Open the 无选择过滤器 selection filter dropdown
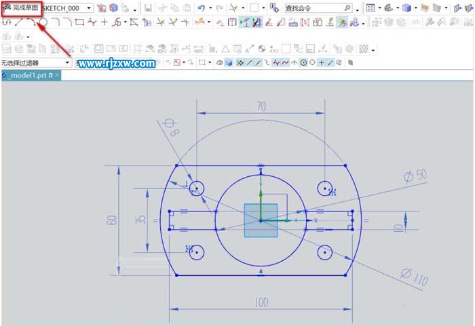 click(67, 62)
